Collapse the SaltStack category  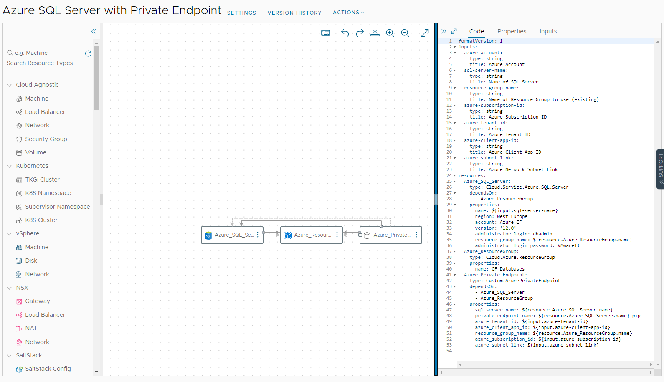(9, 356)
